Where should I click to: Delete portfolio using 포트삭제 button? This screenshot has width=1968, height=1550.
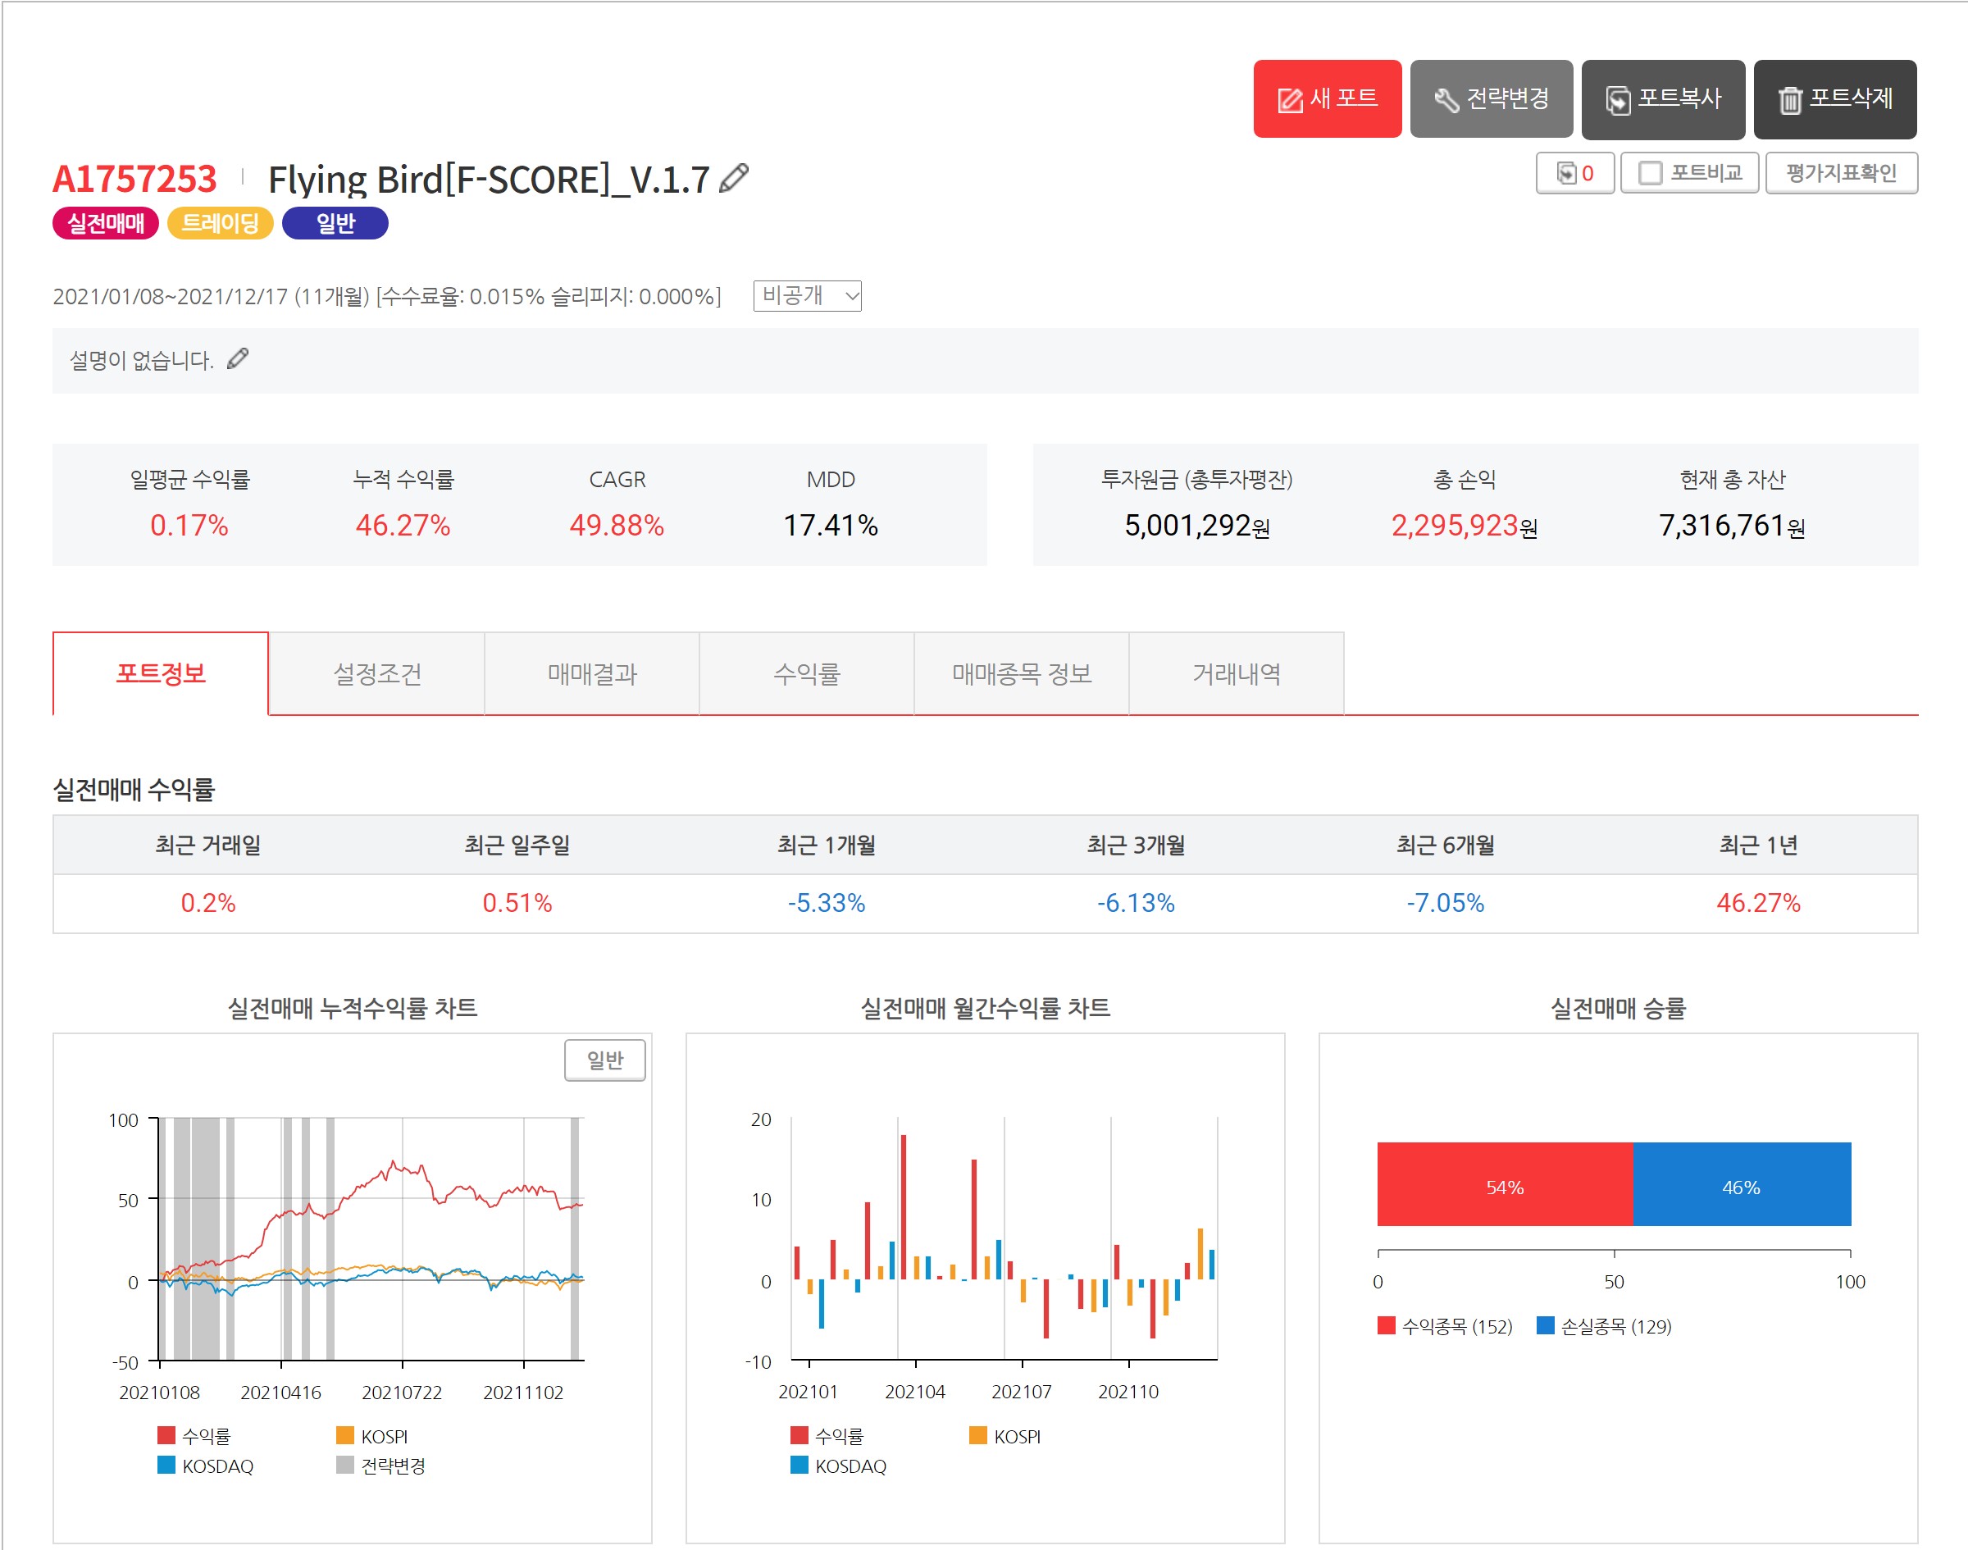[x=1834, y=99]
